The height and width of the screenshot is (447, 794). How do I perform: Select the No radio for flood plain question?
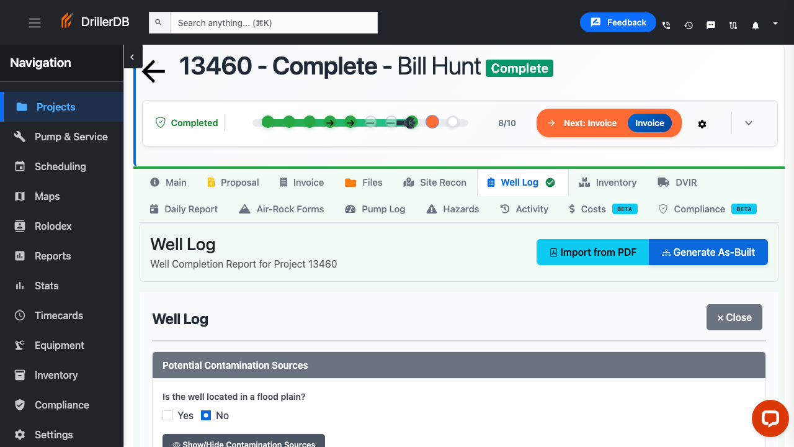pyautogui.click(x=206, y=415)
